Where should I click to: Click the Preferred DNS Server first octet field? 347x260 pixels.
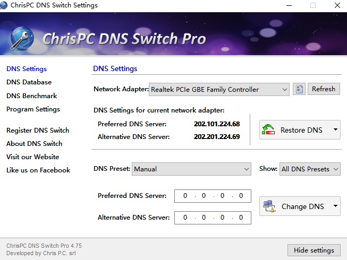click(185, 196)
